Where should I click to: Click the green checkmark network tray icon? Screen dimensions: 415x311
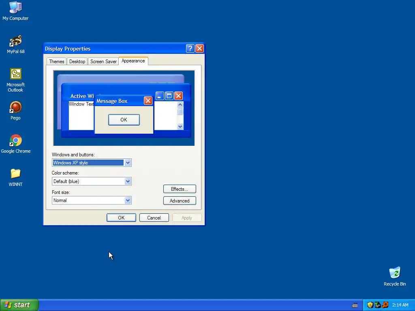(378, 305)
